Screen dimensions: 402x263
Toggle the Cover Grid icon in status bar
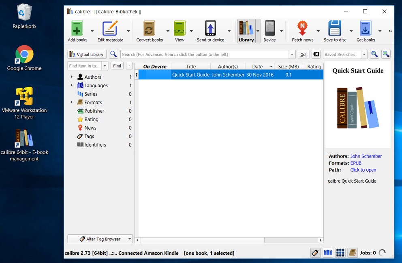(x=340, y=253)
